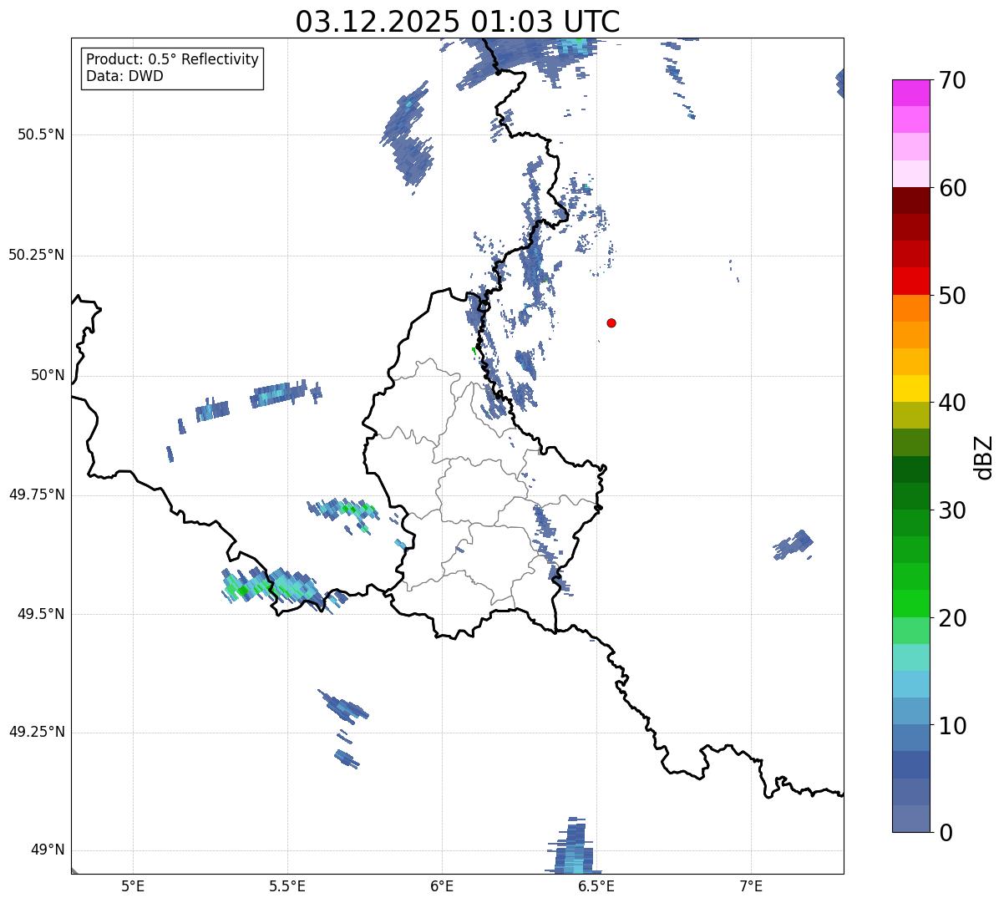
Task: Click the 6.5°E longitude label
Action: pos(596,885)
